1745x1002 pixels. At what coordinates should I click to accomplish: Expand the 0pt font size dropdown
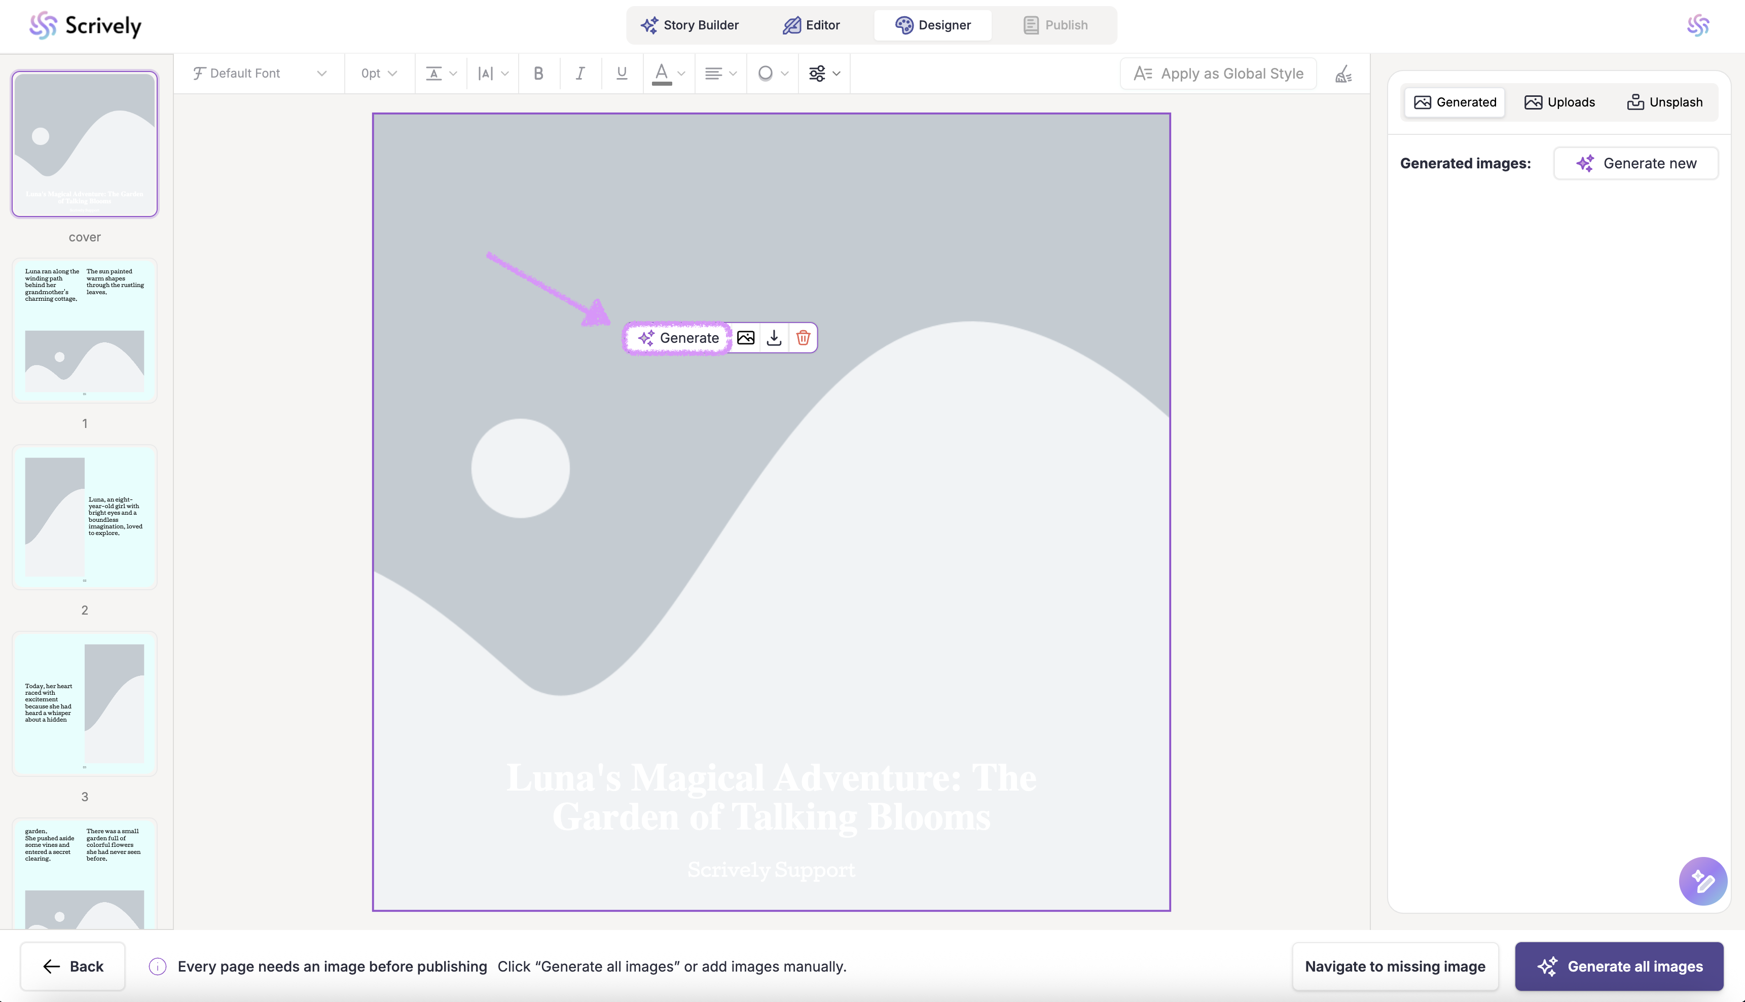click(x=379, y=74)
